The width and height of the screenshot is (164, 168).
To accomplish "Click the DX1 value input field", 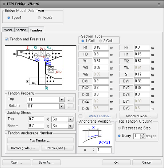I will tap(101, 81).
